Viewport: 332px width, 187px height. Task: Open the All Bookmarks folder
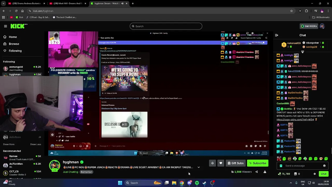pos(321,17)
